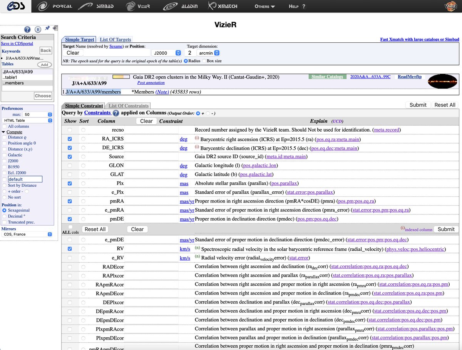The width and height of the screenshot is (462, 350).
Task: Check Show for the GLON column
Action: click(70, 166)
